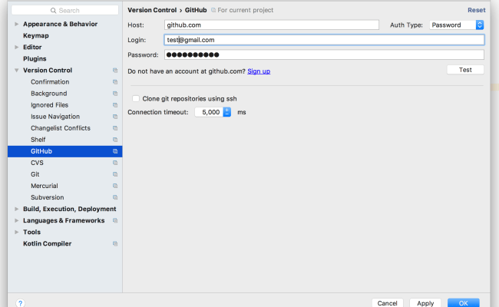
Task: Open Plugins settings
Action: (35, 59)
